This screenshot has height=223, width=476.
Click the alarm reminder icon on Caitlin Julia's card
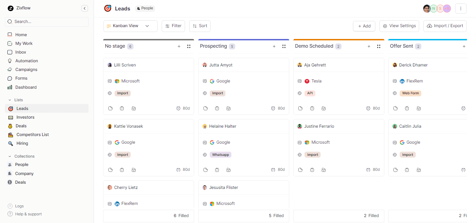pos(463,170)
